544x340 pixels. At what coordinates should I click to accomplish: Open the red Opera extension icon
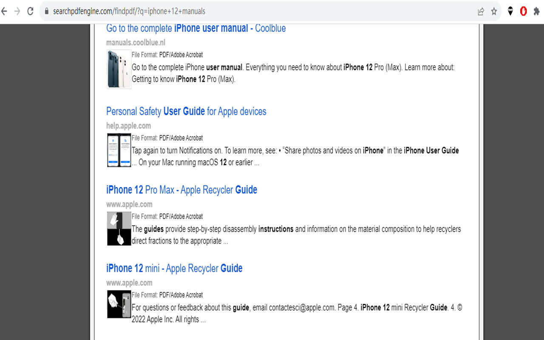tap(523, 11)
